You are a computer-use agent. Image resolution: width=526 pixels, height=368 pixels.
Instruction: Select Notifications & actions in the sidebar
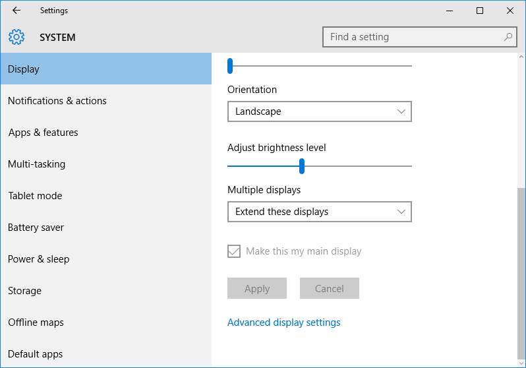[57, 101]
